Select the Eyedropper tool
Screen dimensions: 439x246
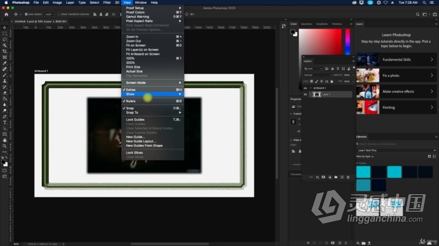pyautogui.click(x=4, y=63)
